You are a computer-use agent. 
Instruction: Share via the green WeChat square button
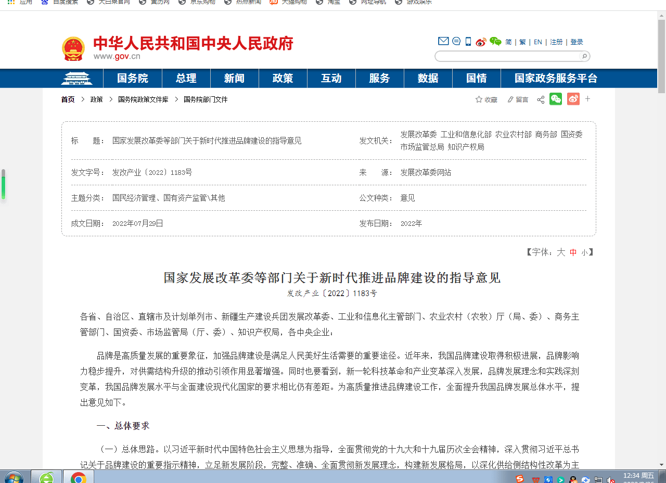pyautogui.click(x=556, y=99)
